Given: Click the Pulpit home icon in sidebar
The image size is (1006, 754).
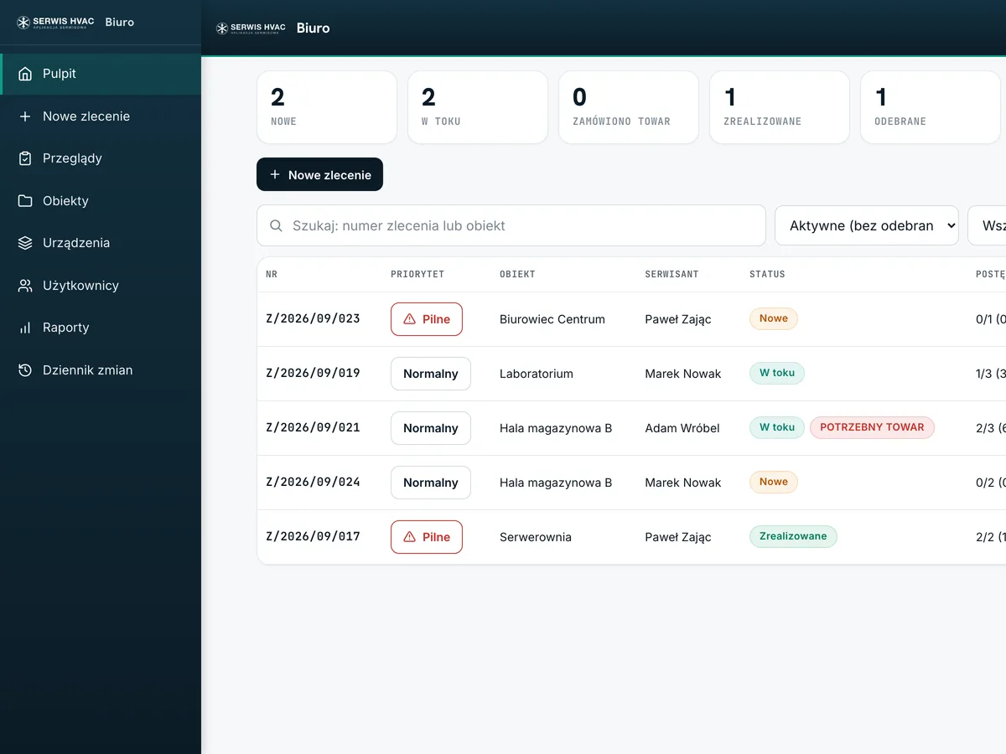Looking at the screenshot, I should pyautogui.click(x=25, y=74).
